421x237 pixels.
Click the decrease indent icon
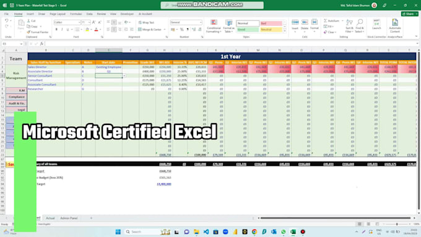126,29
